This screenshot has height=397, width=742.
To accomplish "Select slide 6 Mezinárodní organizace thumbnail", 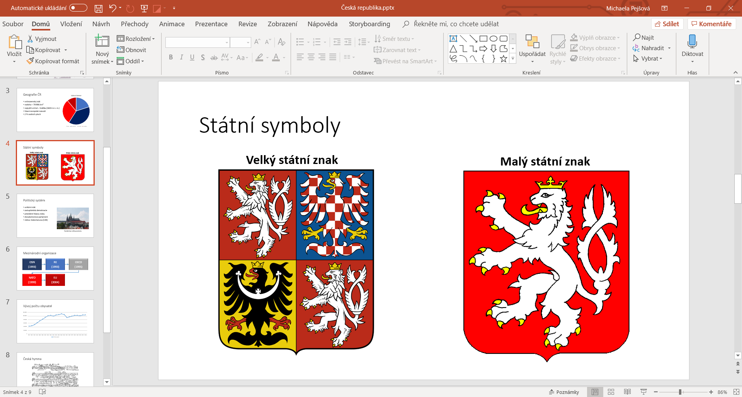I will [x=55, y=269].
